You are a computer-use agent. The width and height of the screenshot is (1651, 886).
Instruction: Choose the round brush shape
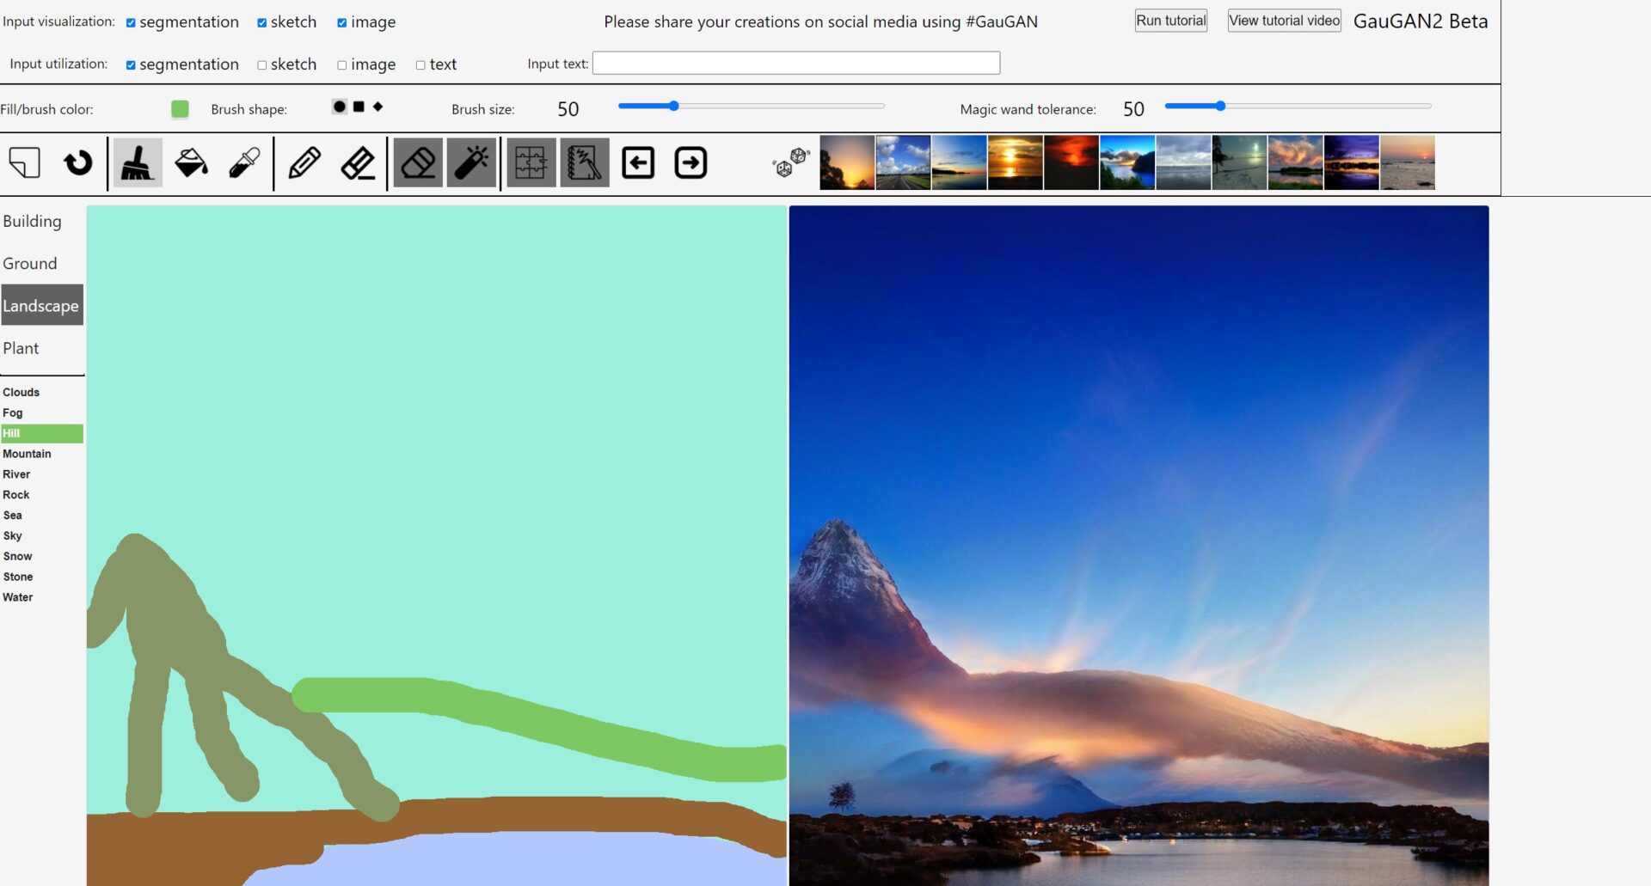point(340,107)
